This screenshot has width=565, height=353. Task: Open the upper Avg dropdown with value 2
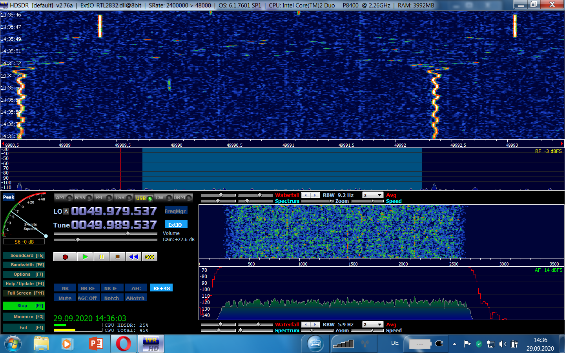coord(372,195)
